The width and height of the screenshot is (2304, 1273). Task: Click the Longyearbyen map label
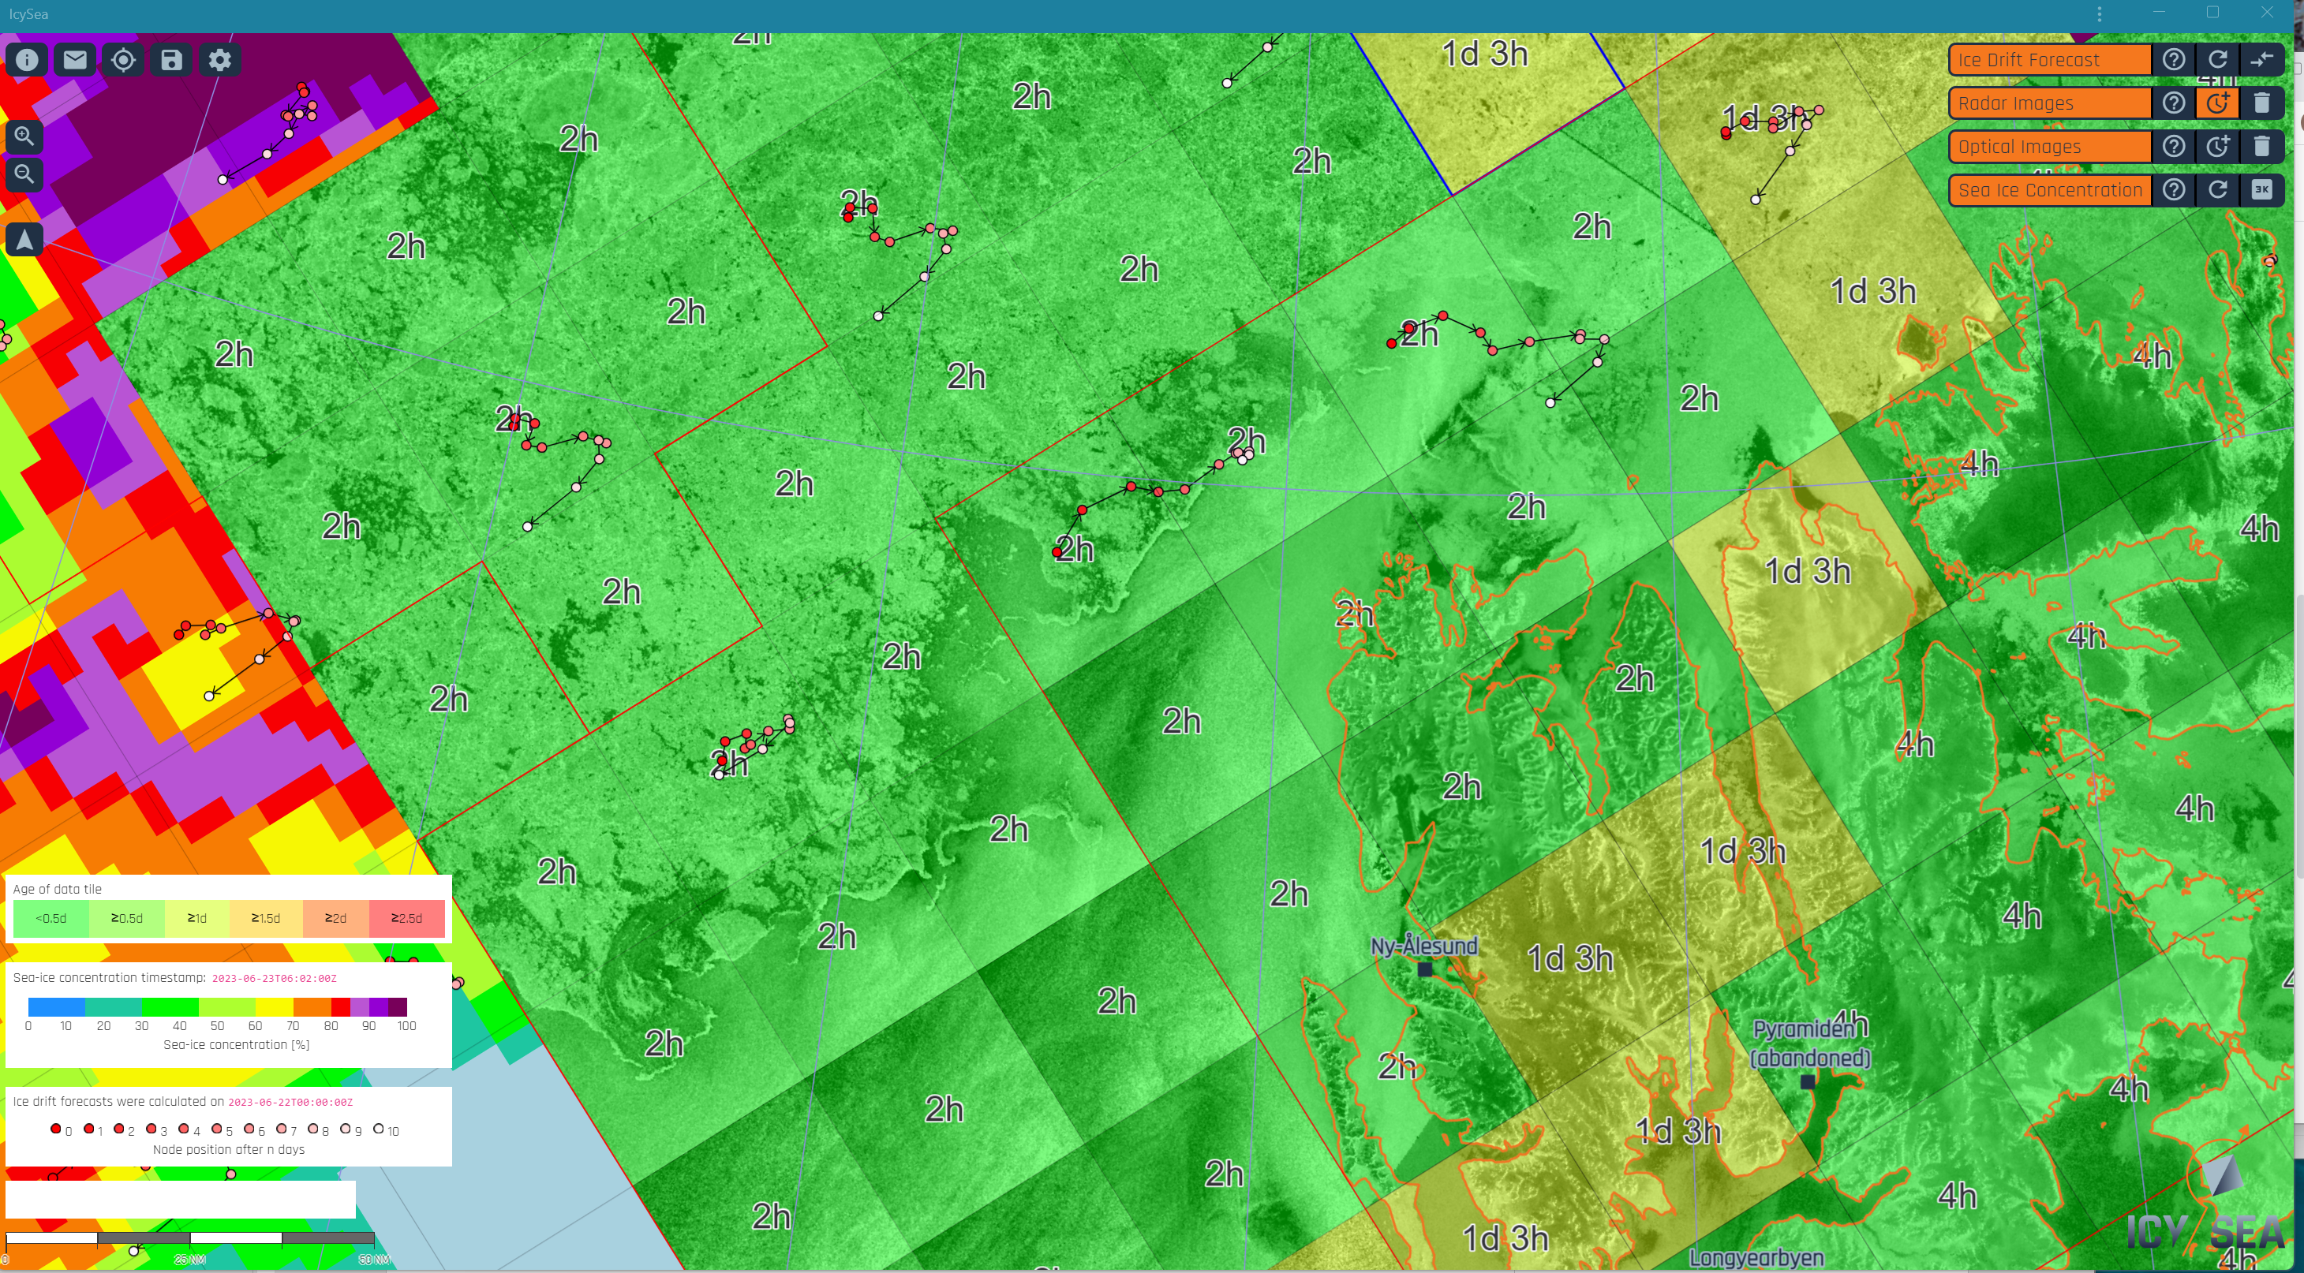(x=1756, y=1258)
